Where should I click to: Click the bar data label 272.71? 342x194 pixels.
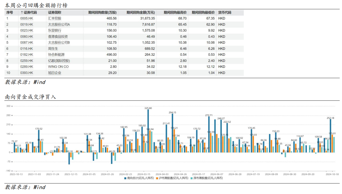(x=209, y=115)
